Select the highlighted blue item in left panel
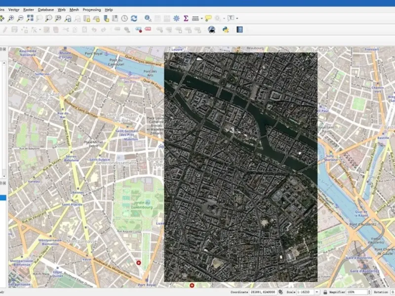395x296 pixels. pos(3,198)
